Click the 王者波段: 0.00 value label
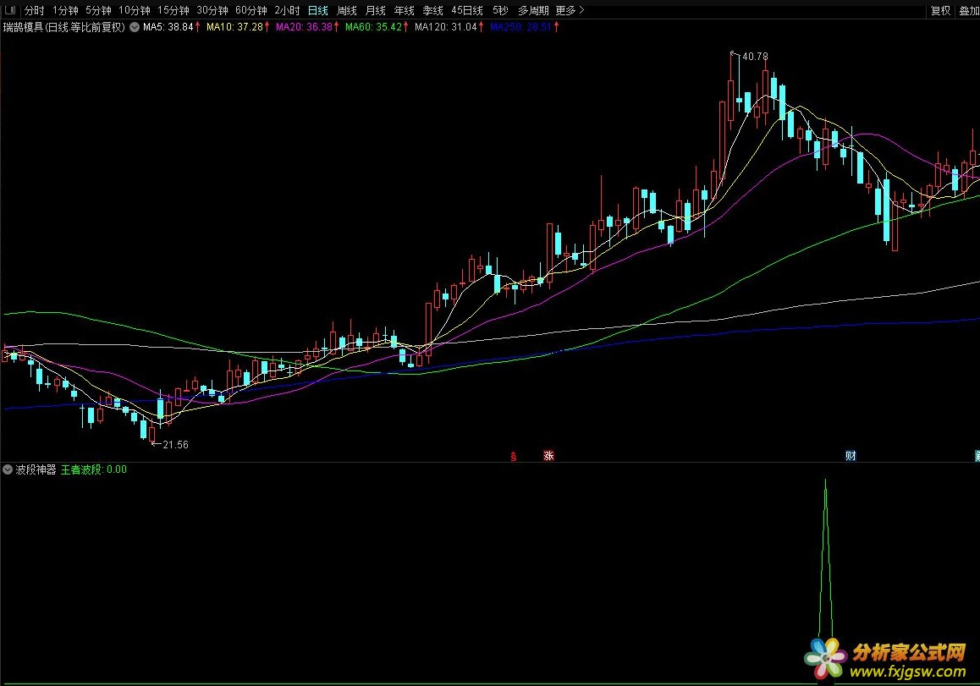980x686 pixels. click(94, 469)
